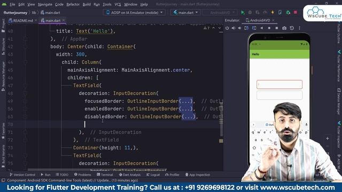Start debugging with the bug icon

click(250, 13)
